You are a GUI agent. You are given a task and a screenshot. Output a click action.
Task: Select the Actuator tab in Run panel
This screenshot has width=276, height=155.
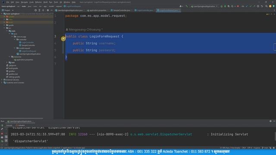tap(20, 125)
